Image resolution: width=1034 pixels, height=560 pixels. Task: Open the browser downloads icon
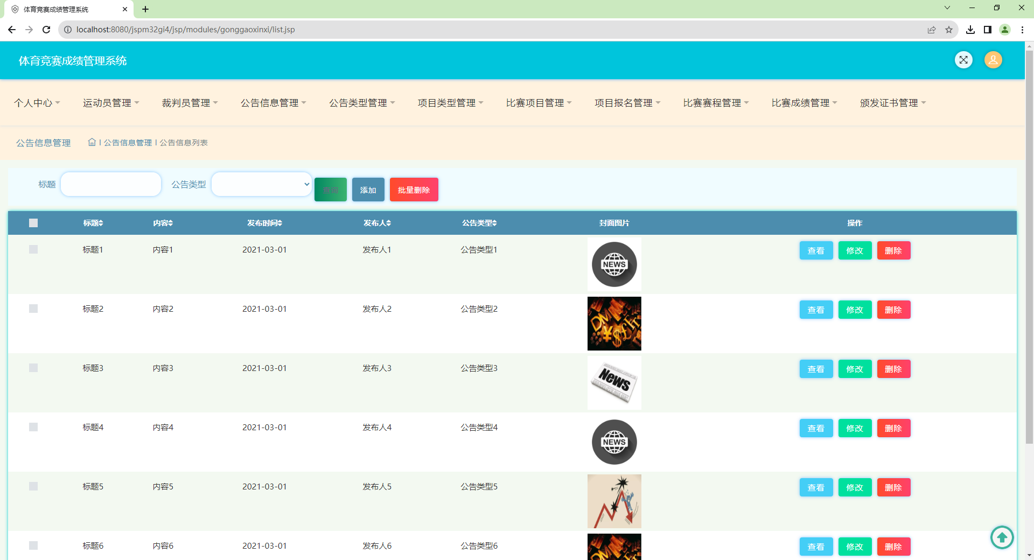coord(970,30)
